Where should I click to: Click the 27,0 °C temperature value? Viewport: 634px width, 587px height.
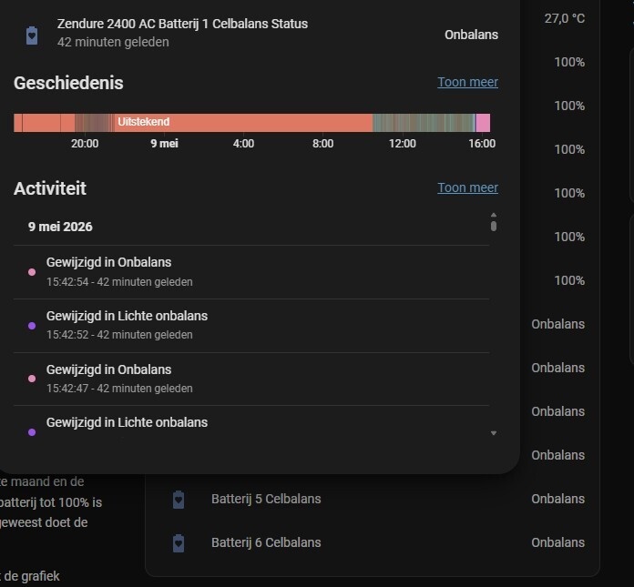[x=565, y=18]
